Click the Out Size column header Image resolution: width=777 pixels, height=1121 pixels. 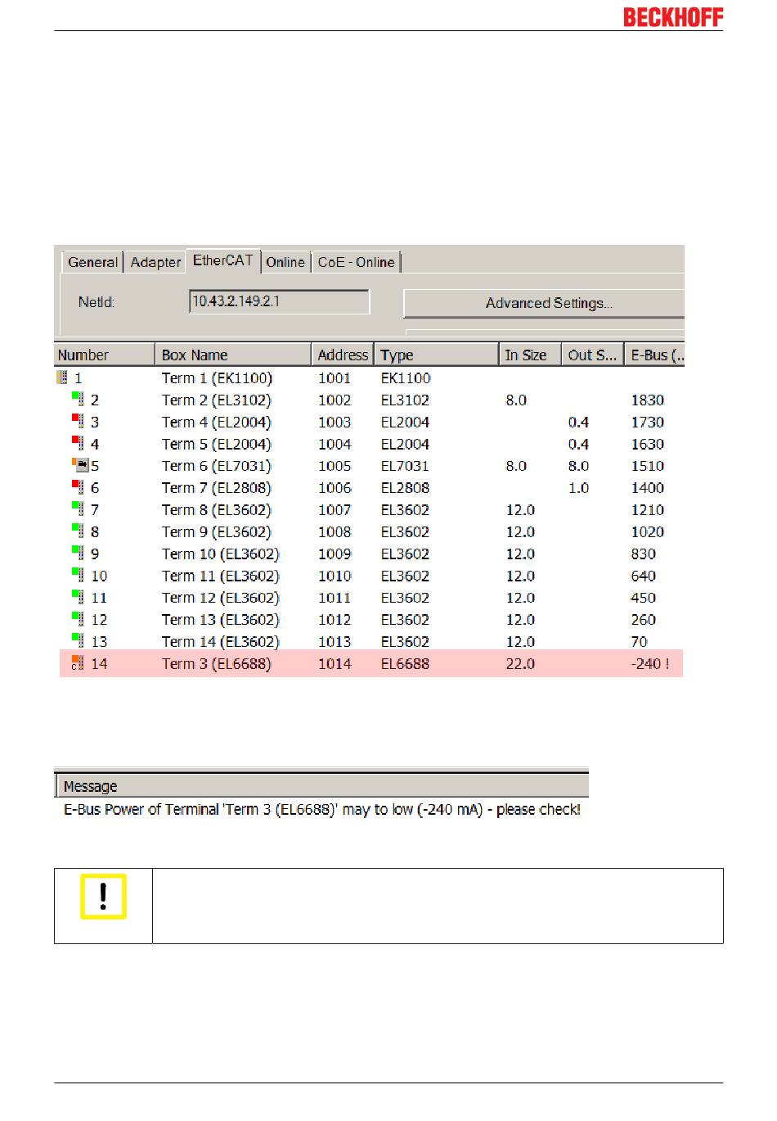click(592, 355)
